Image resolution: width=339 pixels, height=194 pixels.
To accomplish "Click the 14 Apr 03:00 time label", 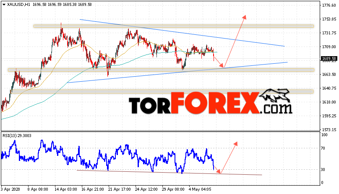I will point(66,189).
